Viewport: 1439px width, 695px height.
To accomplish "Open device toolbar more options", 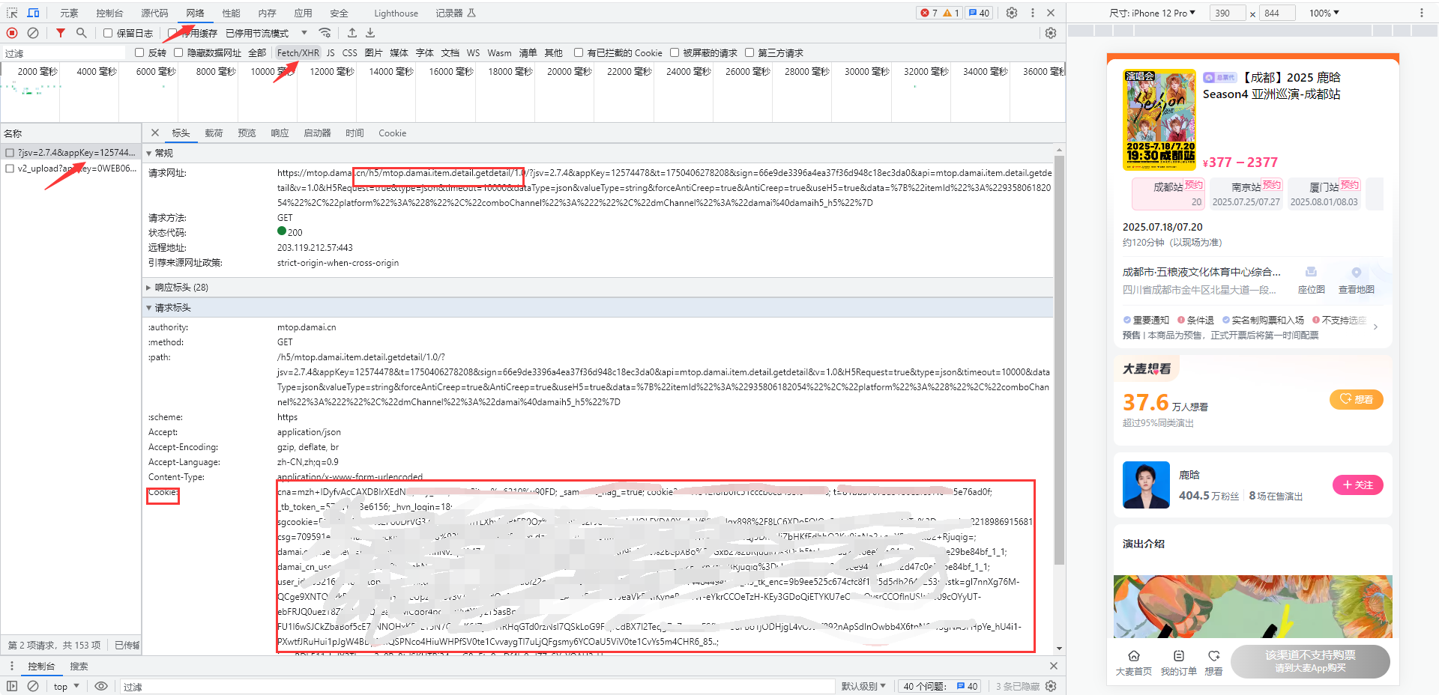I will click(1422, 13).
